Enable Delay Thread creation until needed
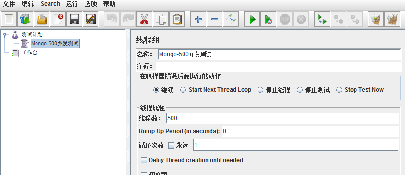This screenshot has width=405, height=175. pyautogui.click(x=144, y=160)
